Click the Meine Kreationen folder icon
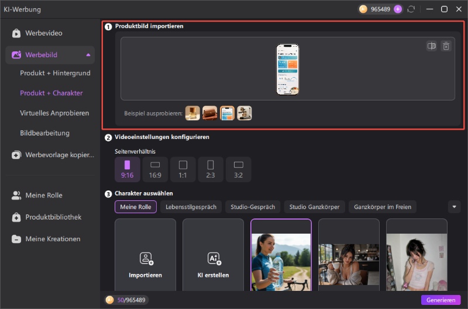 click(x=16, y=239)
